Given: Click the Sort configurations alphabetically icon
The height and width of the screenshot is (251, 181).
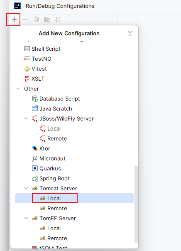Looking at the screenshot, I should tap(58, 20).
